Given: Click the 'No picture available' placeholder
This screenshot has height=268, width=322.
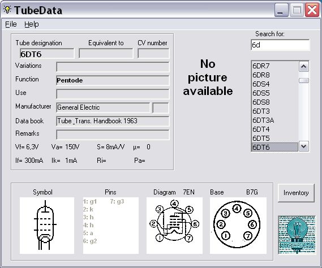Looking at the screenshot, I should [208, 77].
